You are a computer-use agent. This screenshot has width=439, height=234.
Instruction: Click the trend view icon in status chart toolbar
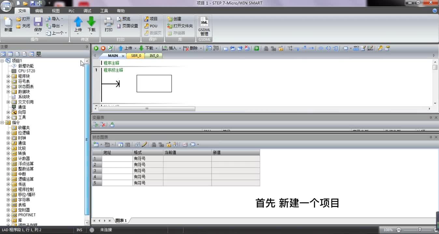point(185,145)
